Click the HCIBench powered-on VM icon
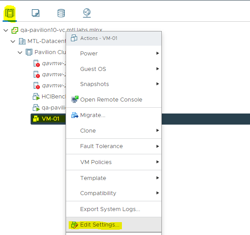The width and height of the screenshot is (250, 235). 36,97
